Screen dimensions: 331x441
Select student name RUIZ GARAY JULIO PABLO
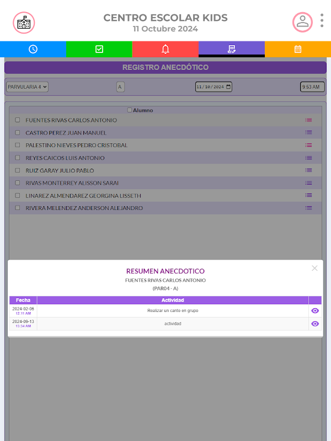60,170
